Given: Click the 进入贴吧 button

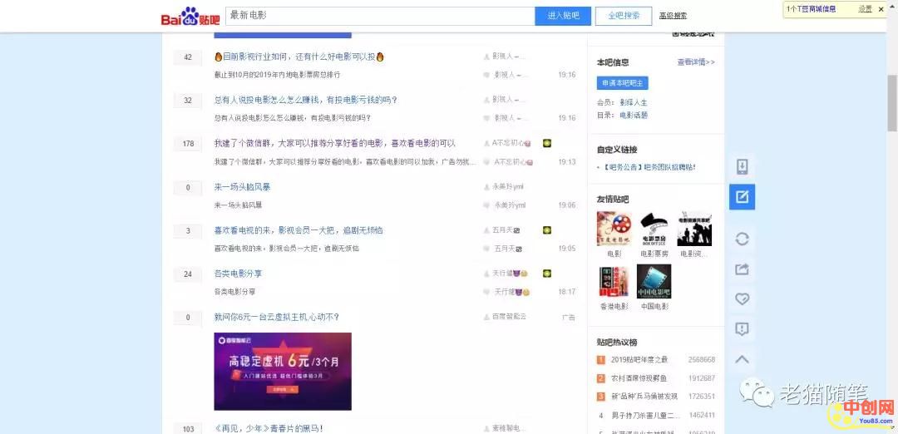Looking at the screenshot, I should coord(563,16).
